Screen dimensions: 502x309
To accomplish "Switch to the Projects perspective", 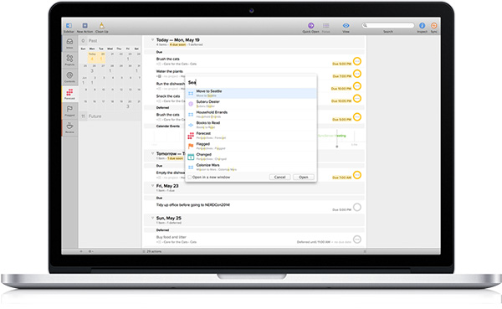I will [x=69, y=60].
